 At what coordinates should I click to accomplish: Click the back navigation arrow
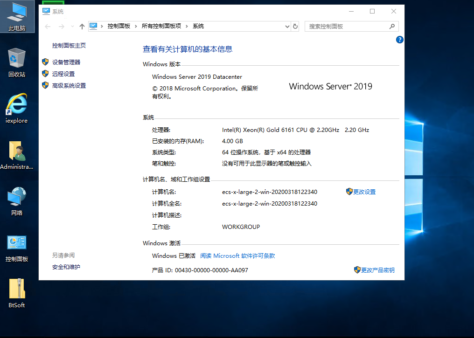[x=48, y=27]
